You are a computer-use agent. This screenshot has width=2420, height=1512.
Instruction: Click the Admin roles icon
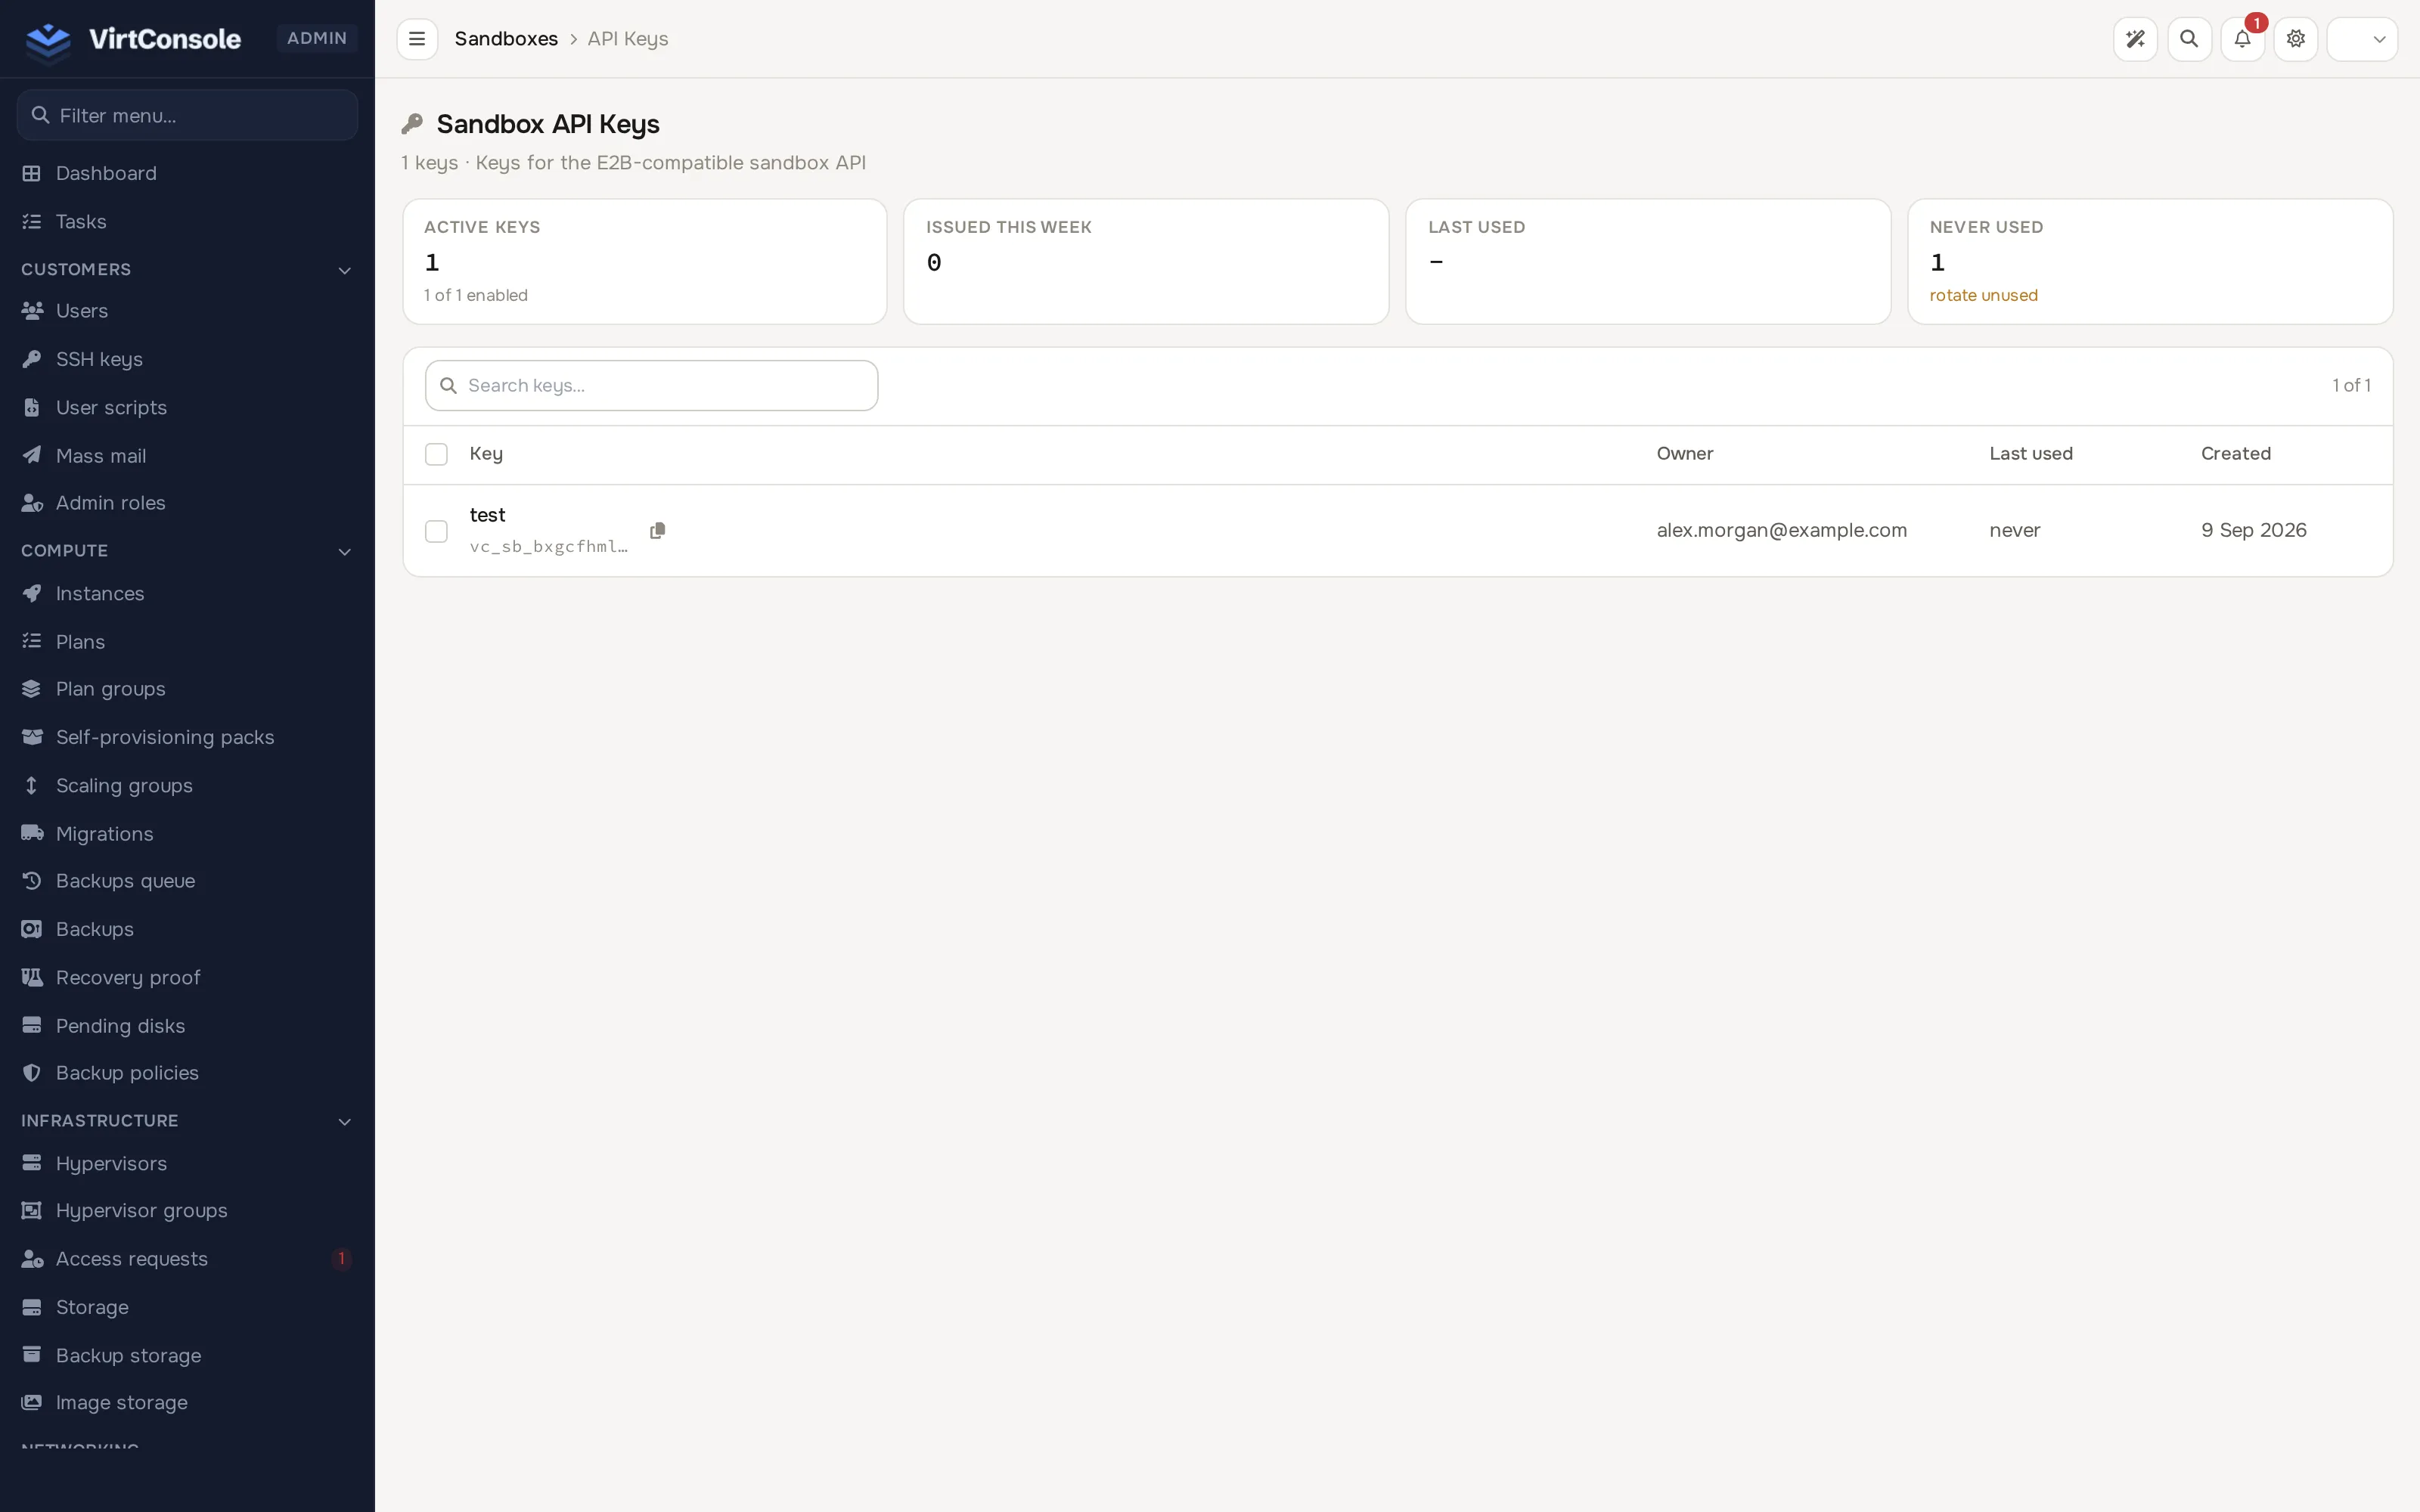(x=32, y=503)
